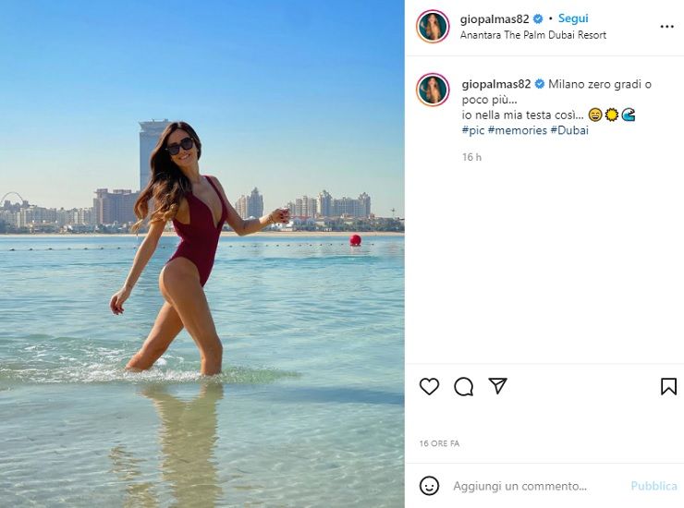Open giopalmas82 username in header
Viewport: 684px width, 508px height.
point(495,19)
